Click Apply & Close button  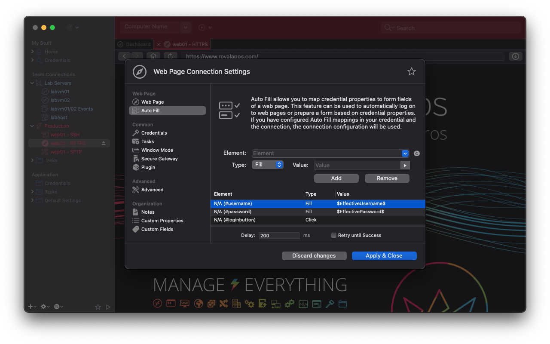[x=384, y=255]
